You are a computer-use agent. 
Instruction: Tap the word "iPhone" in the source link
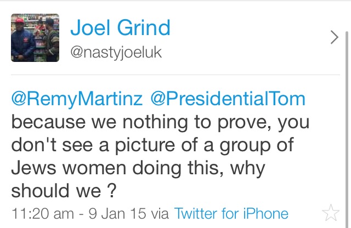pos(266,213)
